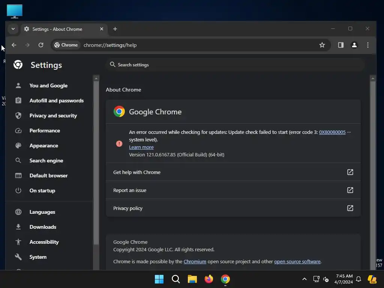384x288 pixels.
Task: Go to Privacy and security
Action: coord(53,115)
